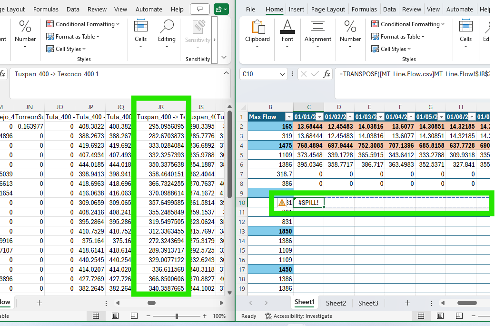Image resolution: width=495 pixels, height=326 pixels.
Task: Switch to Page Layout view in status bar
Action: tap(115, 316)
